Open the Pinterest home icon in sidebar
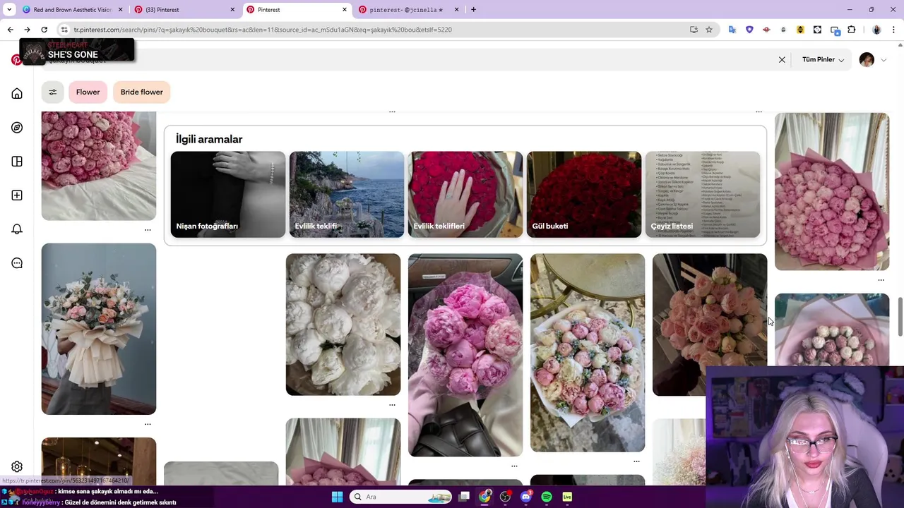This screenshot has width=904, height=508. click(17, 94)
